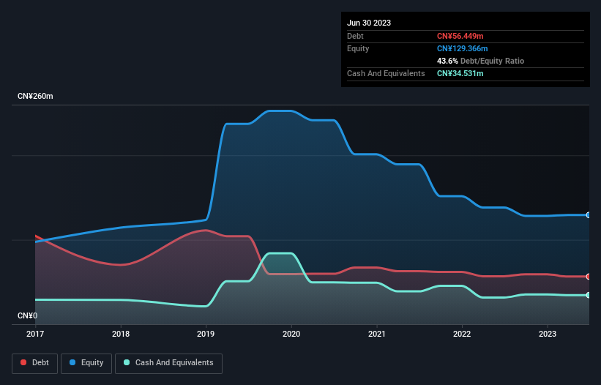Screen dimensions: 601x385
Task: Select the blue Equity endpoint marker
Action: click(589, 215)
